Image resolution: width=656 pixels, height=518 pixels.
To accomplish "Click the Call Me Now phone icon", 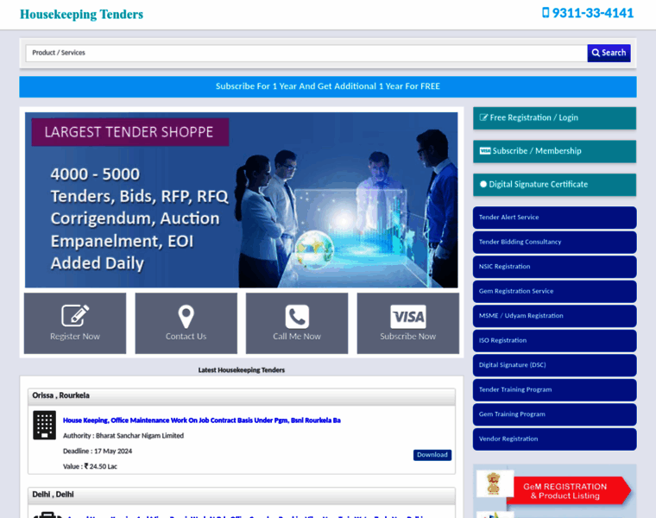I will tap(297, 316).
